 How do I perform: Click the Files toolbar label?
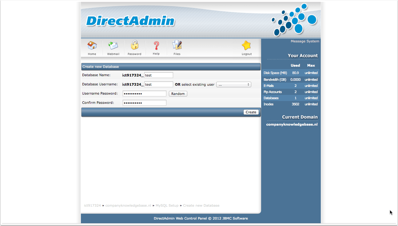pyautogui.click(x=177, y=54)
